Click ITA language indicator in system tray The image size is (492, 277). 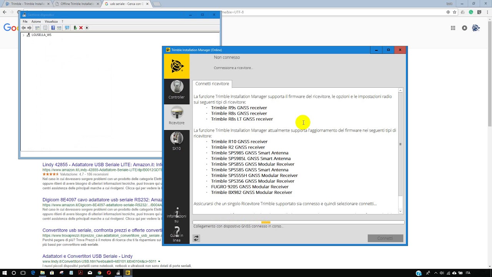click(x=468, y=273)
